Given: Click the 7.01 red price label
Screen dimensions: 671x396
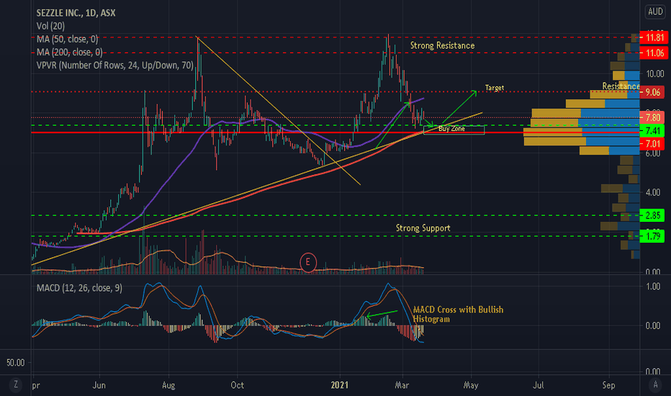Looking at the screenshot, I should [652, 143].
